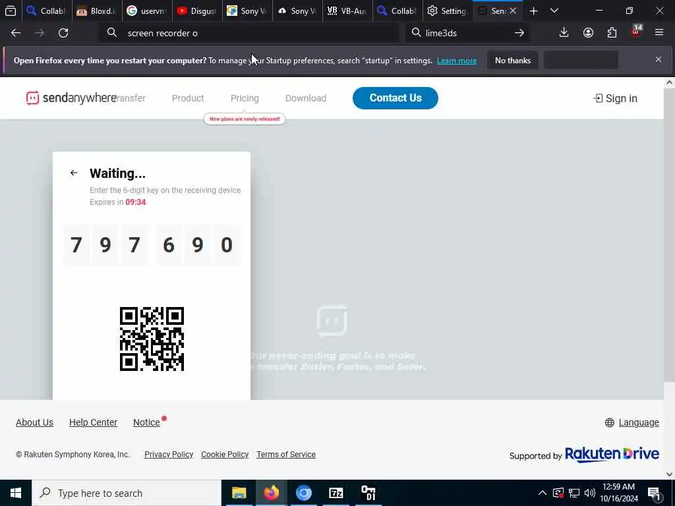Click the network tray icon
The image size is (675, 506).
click(574, 493)
